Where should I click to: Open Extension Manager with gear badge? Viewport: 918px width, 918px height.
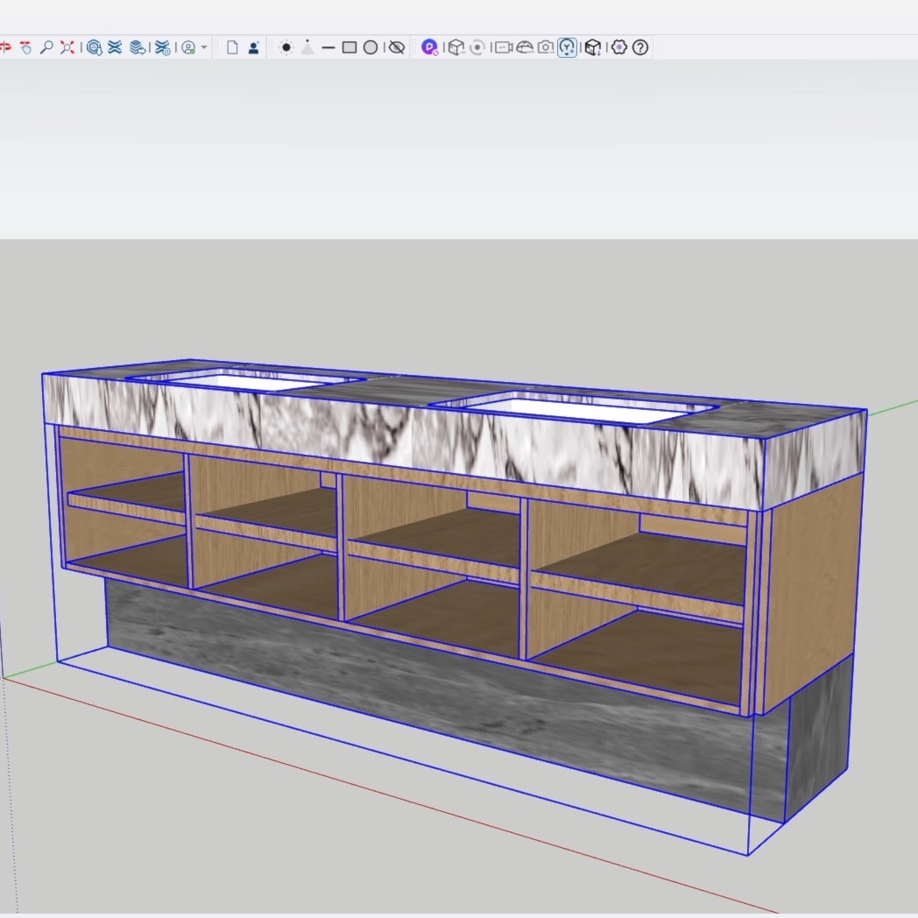162,47
